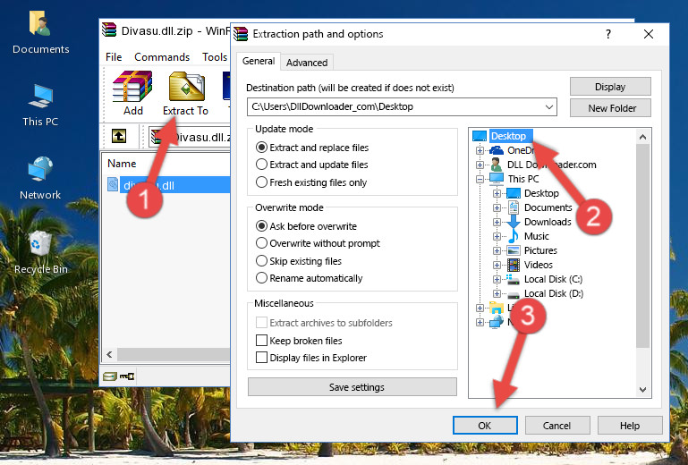
Task: Select top-level Desktop in folder tree
Action: (508, 136)
